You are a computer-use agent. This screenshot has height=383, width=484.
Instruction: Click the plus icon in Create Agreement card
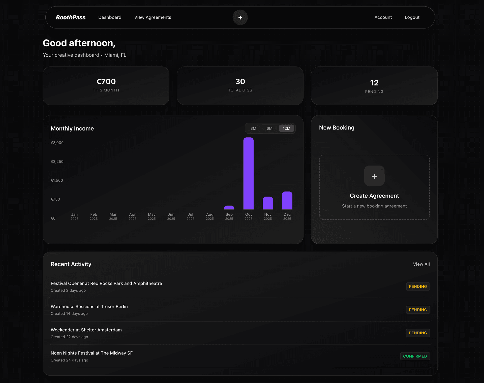[x=374, y=176]
